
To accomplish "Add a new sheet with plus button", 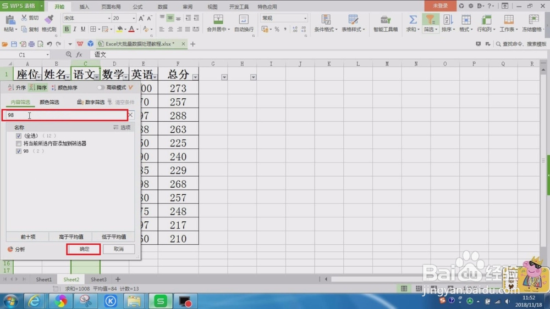I will coord(118,279).
